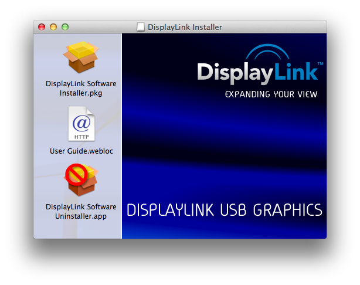Click the "DisplayLink Software Uninstaller.app" file name

coord(81,211)
